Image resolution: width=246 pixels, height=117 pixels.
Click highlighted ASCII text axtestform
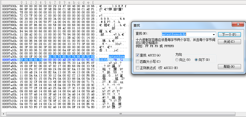[x=117, y=57]
